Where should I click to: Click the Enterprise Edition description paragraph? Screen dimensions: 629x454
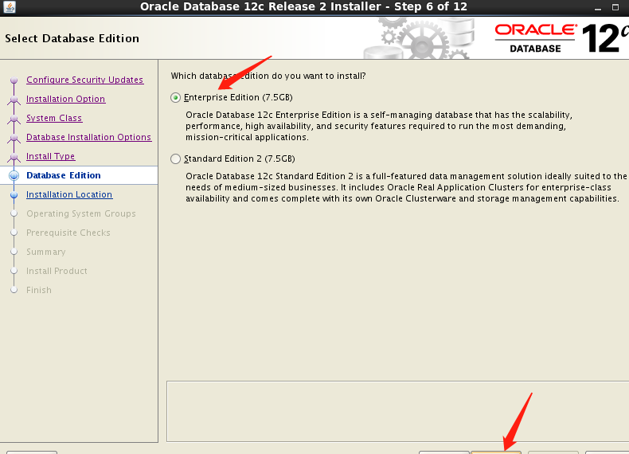click(x=379, y=126)
